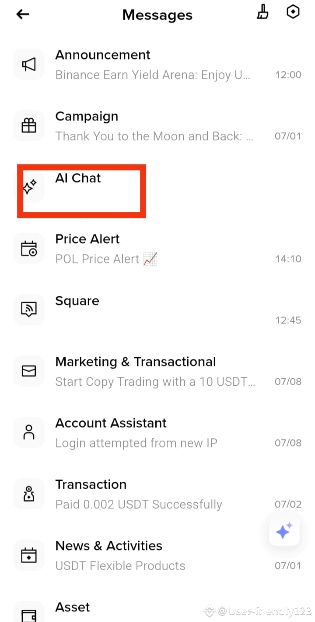Open the News & Activities messages
The width and height of the screenshot is (315, 622).
157,555
